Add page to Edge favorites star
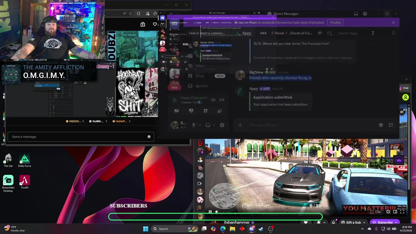The width and height of the screenshot is (416, 234). 131,14
